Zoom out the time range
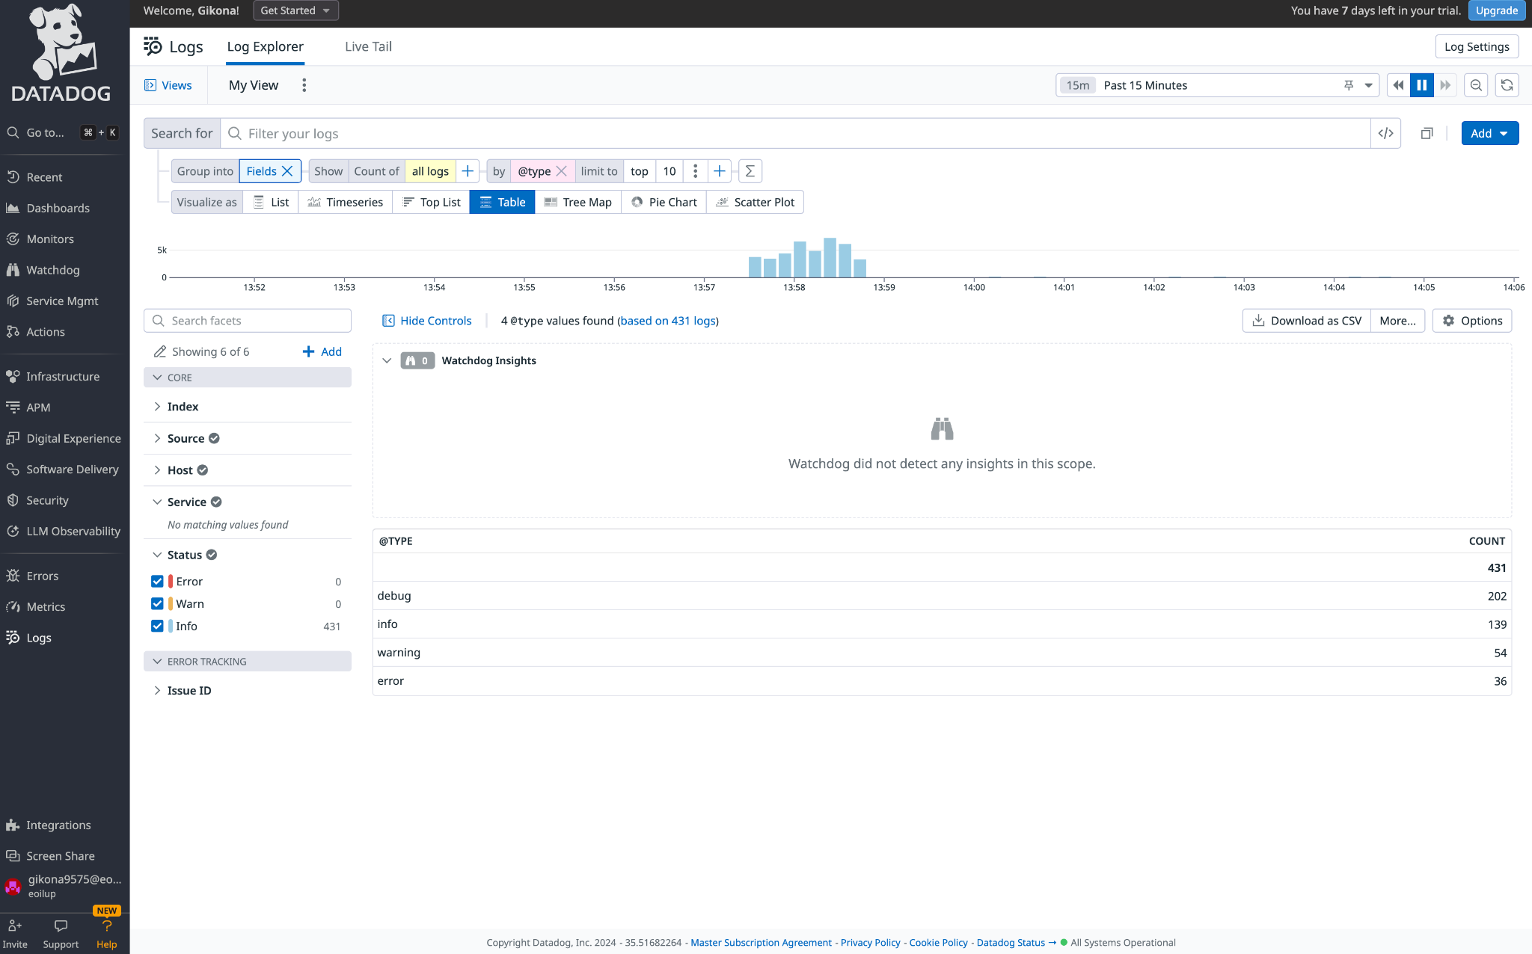 coord(1476,85)
